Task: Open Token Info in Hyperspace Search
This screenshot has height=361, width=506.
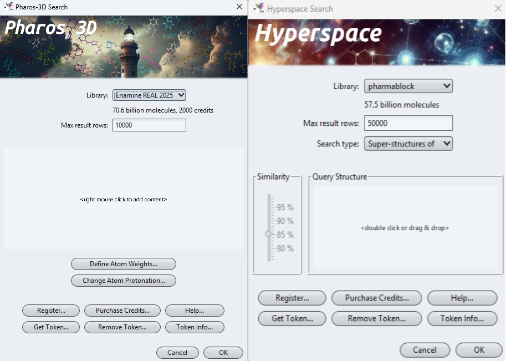Action: [x=462, y=318]
